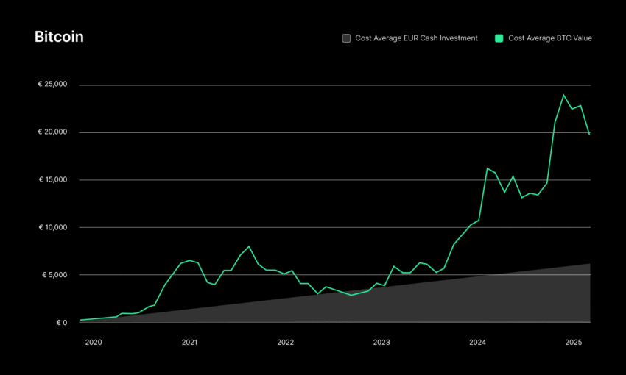Click the € 20,000 axis label
626x375 pixels.
click(53, 132)
